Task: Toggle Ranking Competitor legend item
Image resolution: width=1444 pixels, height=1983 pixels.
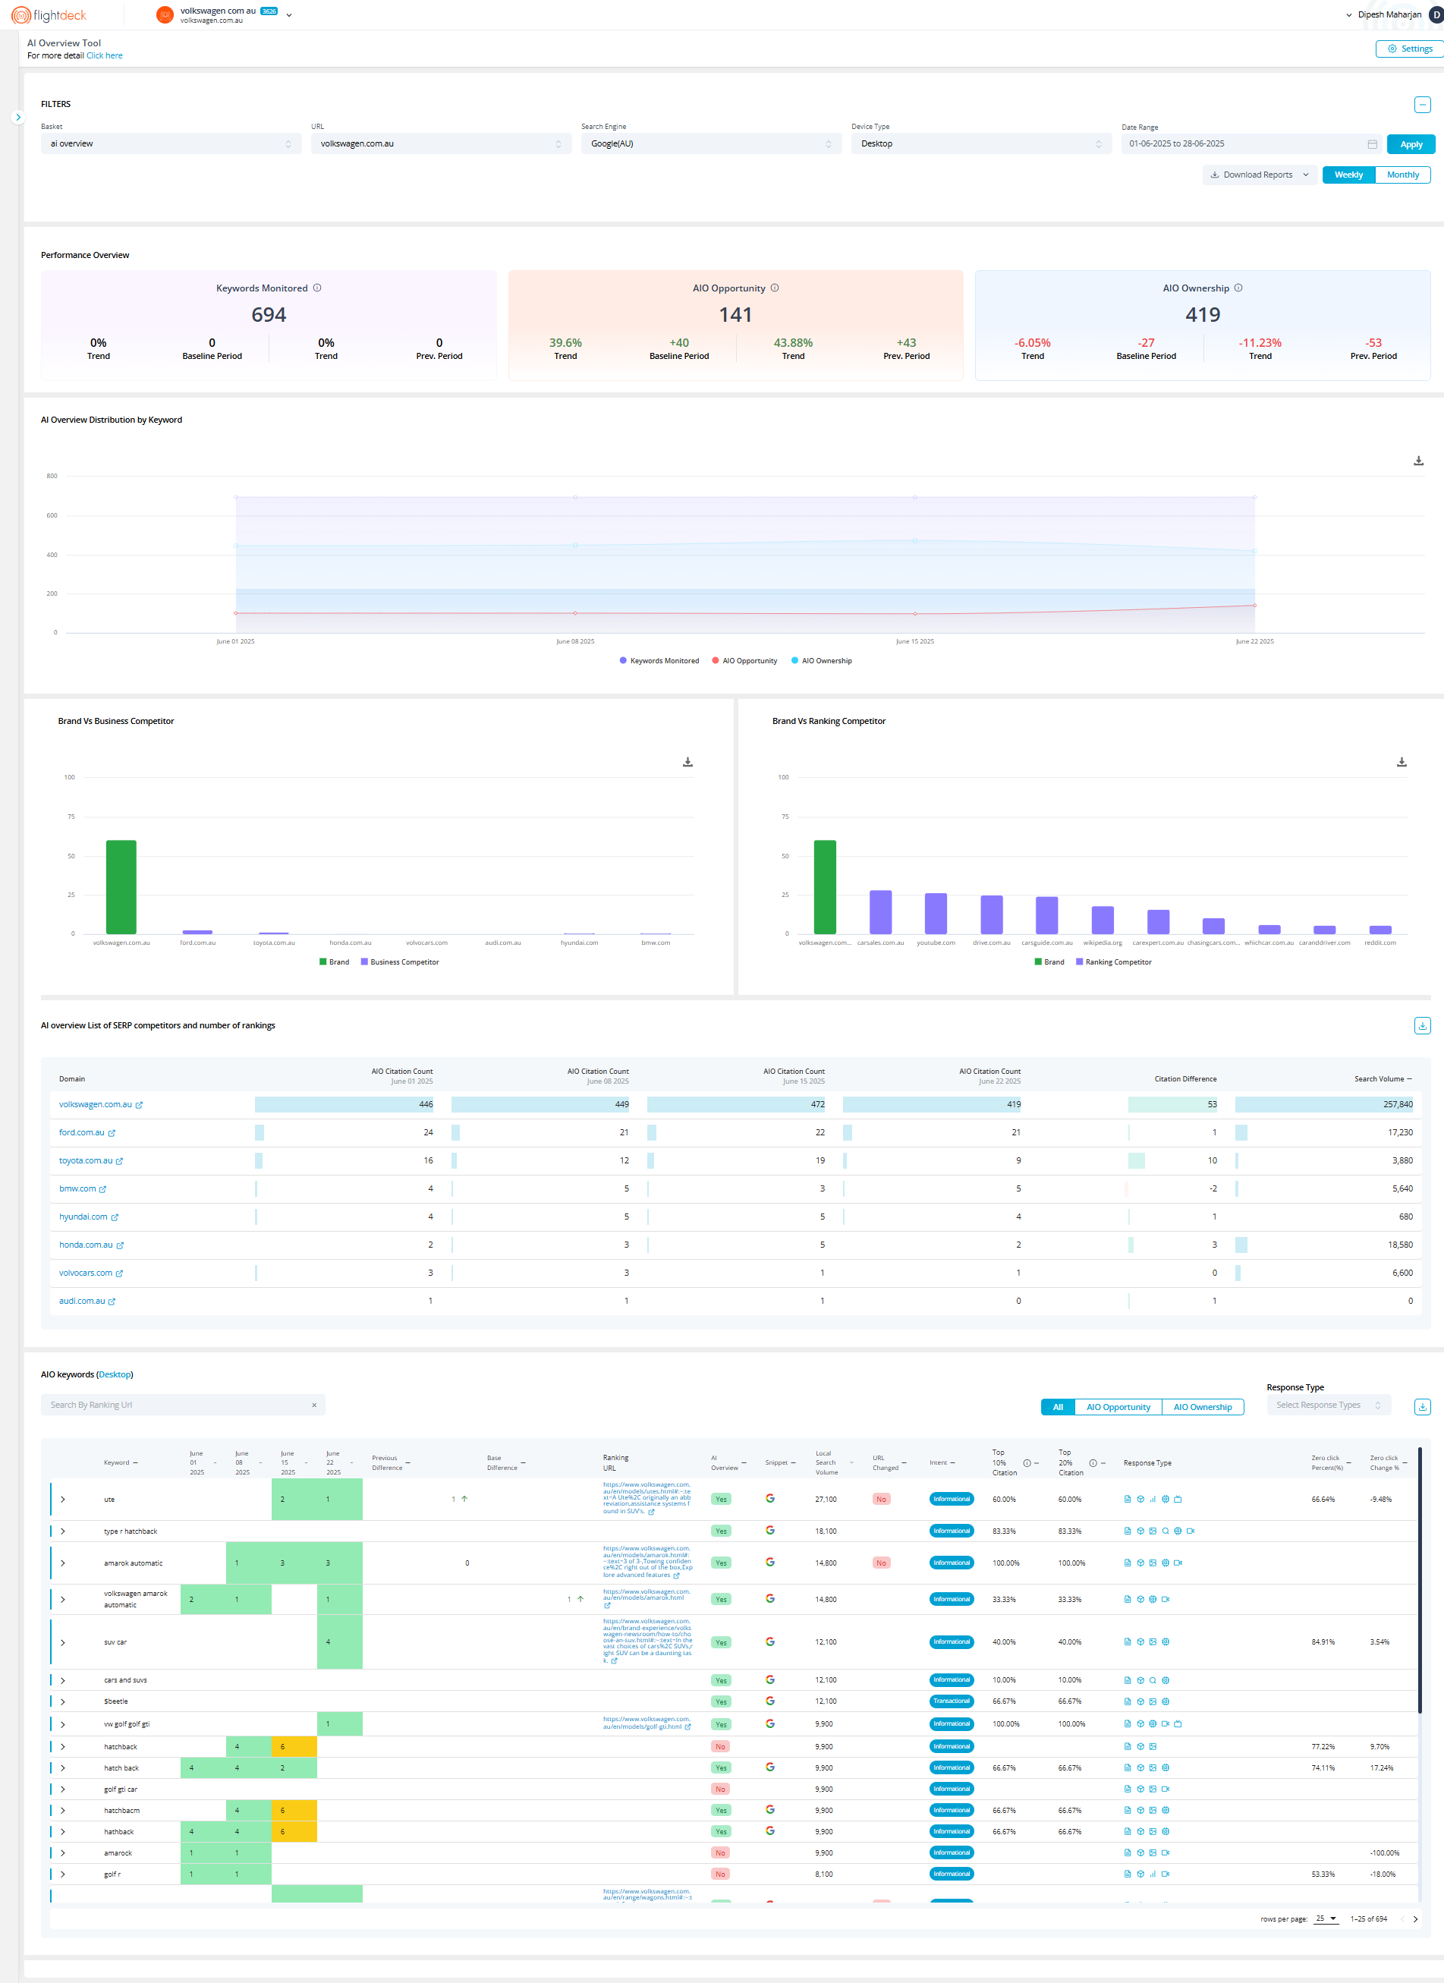Action: coord(1114,962)
